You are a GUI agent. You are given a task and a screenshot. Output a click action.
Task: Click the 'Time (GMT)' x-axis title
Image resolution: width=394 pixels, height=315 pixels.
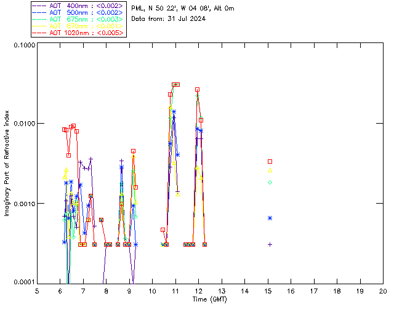(210, 300)
